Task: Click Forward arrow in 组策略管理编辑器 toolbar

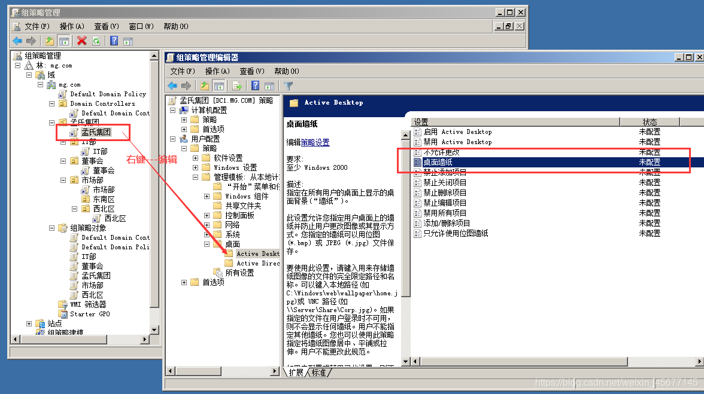Action: [x=186, y=85]
